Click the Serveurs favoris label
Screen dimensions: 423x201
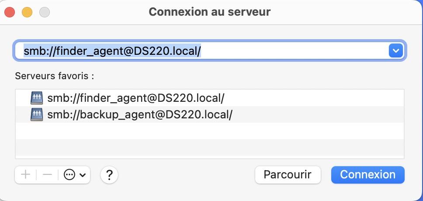pyautogui.click(x=54, y=76)
